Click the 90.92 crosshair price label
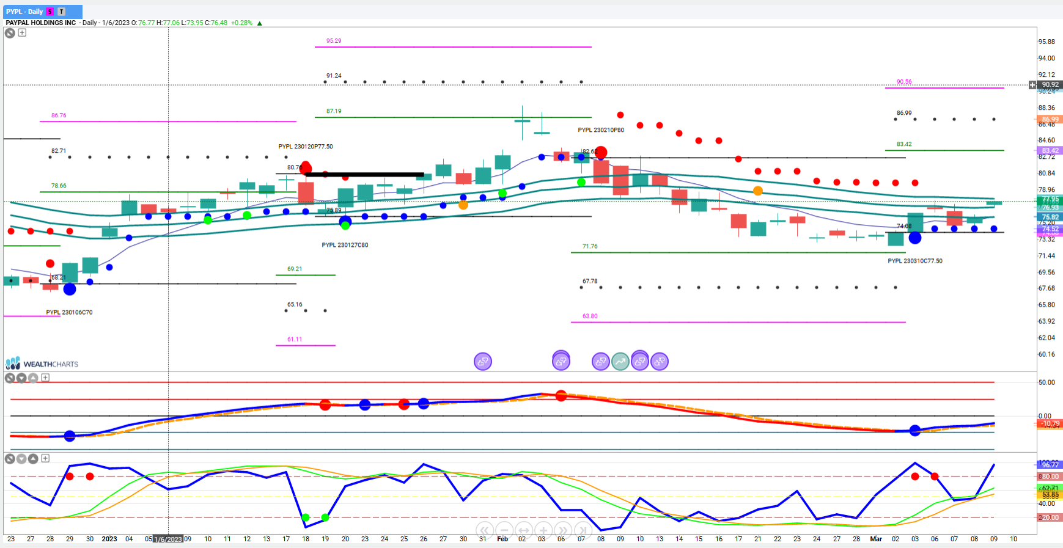The width and height of the screenshot is (1063, 548). (1050, 85)
